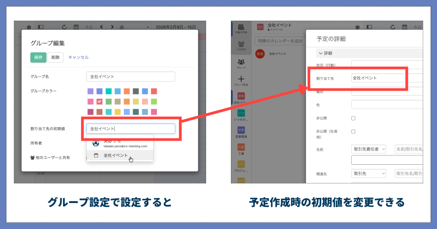Click the 工事 group icon in sidebar

click(x=241, y=147)
